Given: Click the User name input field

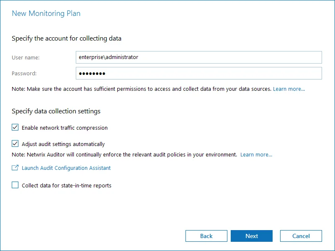Looking at the screenshot, I should tap(198, 57).
